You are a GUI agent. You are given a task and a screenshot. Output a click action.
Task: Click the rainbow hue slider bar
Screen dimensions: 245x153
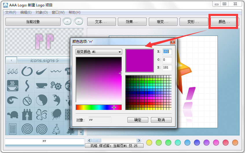click(x=99, y=107)
